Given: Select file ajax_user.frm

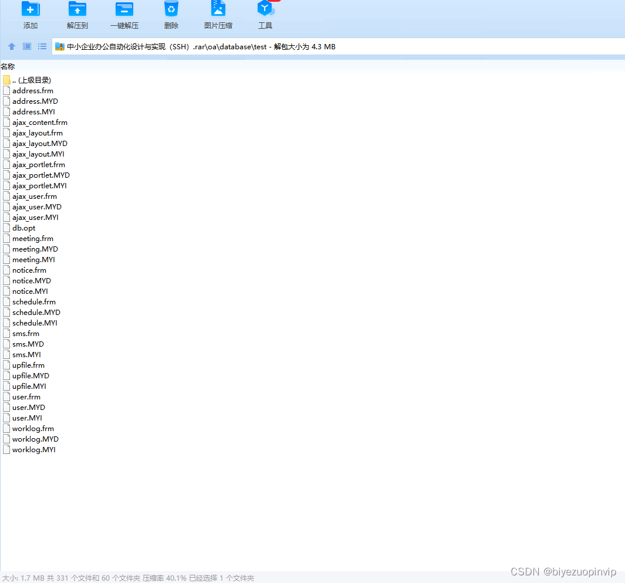Looking at the screenshot, I should click(x=35, y=196).
